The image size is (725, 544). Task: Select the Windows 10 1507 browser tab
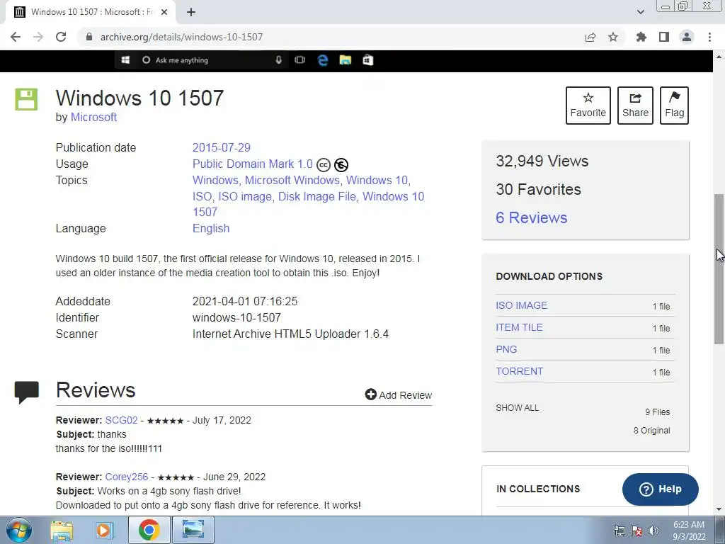(90, 13)
